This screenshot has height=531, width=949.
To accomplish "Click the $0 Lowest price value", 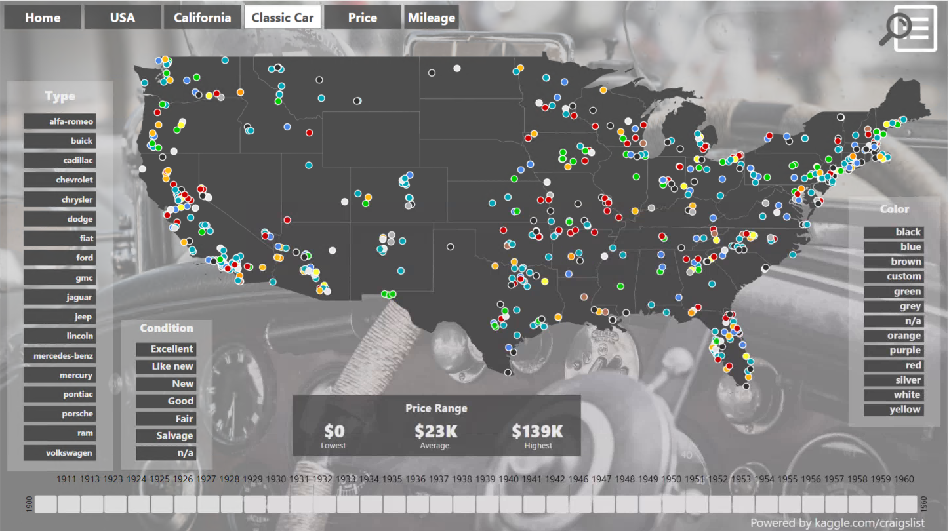I will [334, 431].
